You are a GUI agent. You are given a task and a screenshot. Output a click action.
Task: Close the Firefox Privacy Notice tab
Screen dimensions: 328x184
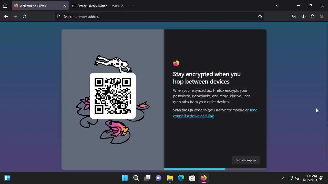tap(122, 6)
